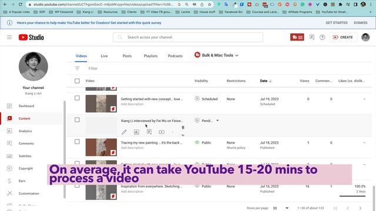
Task: Bookmark this page with the star icon
Action: (210, 4)
